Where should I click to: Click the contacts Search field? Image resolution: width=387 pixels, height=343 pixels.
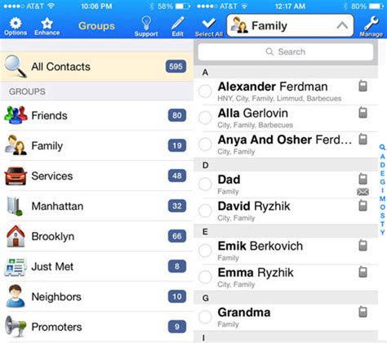click(x=286, y=51)
